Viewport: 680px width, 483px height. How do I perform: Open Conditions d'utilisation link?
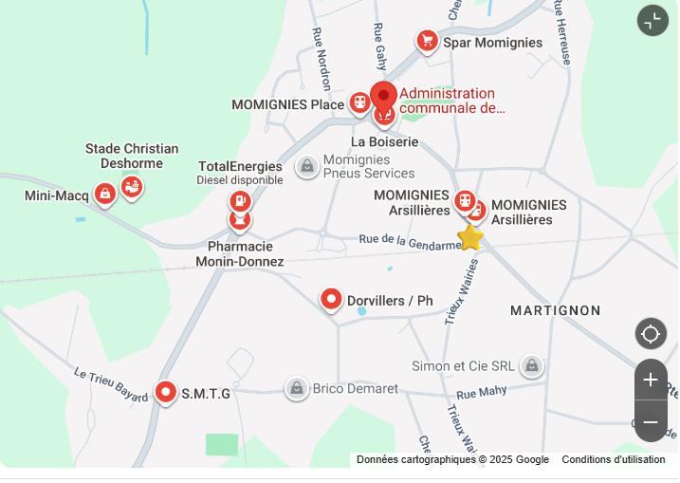click(x=614, y=459)
